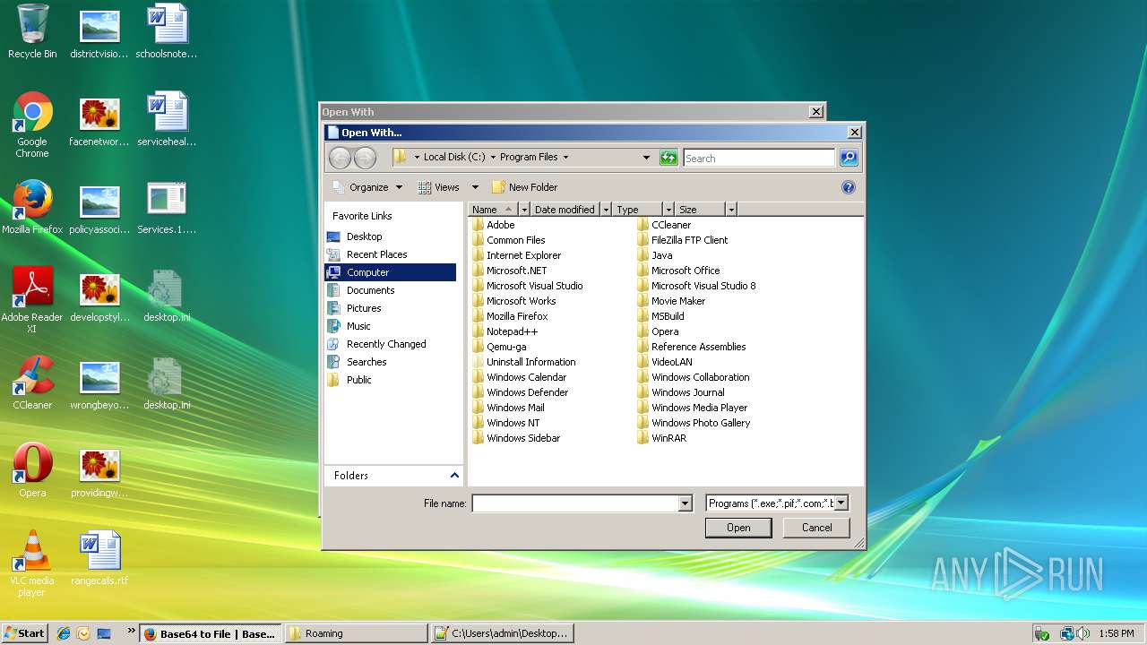Click the Open button
Viewport: 1147px width, 645px height.
pyautogui.click(x=738, y=528)
